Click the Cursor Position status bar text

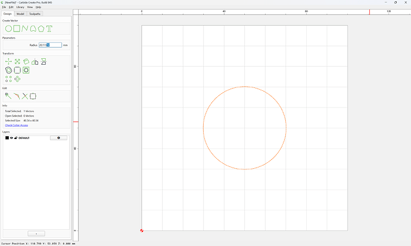point(38,244)
